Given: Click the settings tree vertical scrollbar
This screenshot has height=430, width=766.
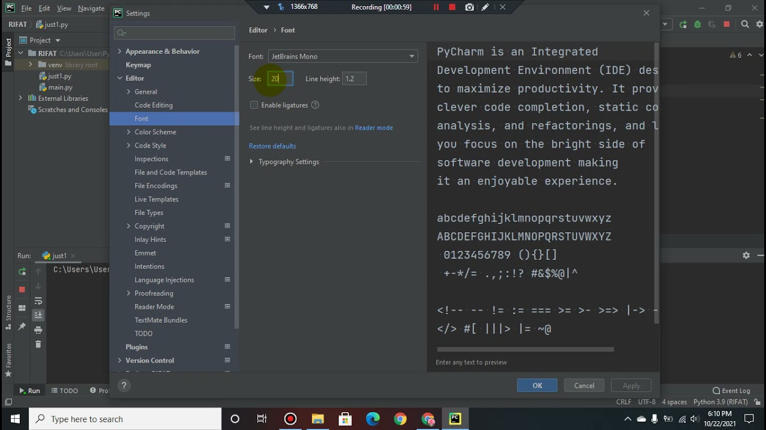Looking at the screenshot, I should click(x=237, y=186).
